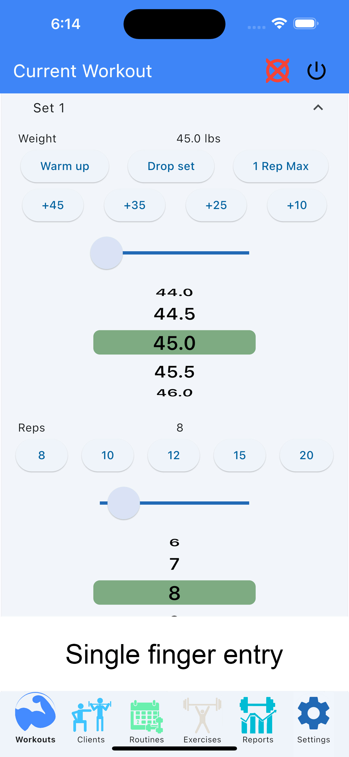The image size is (349, 757).
Task: Open the Clients tab icon
Action: [x=91, y=715]
